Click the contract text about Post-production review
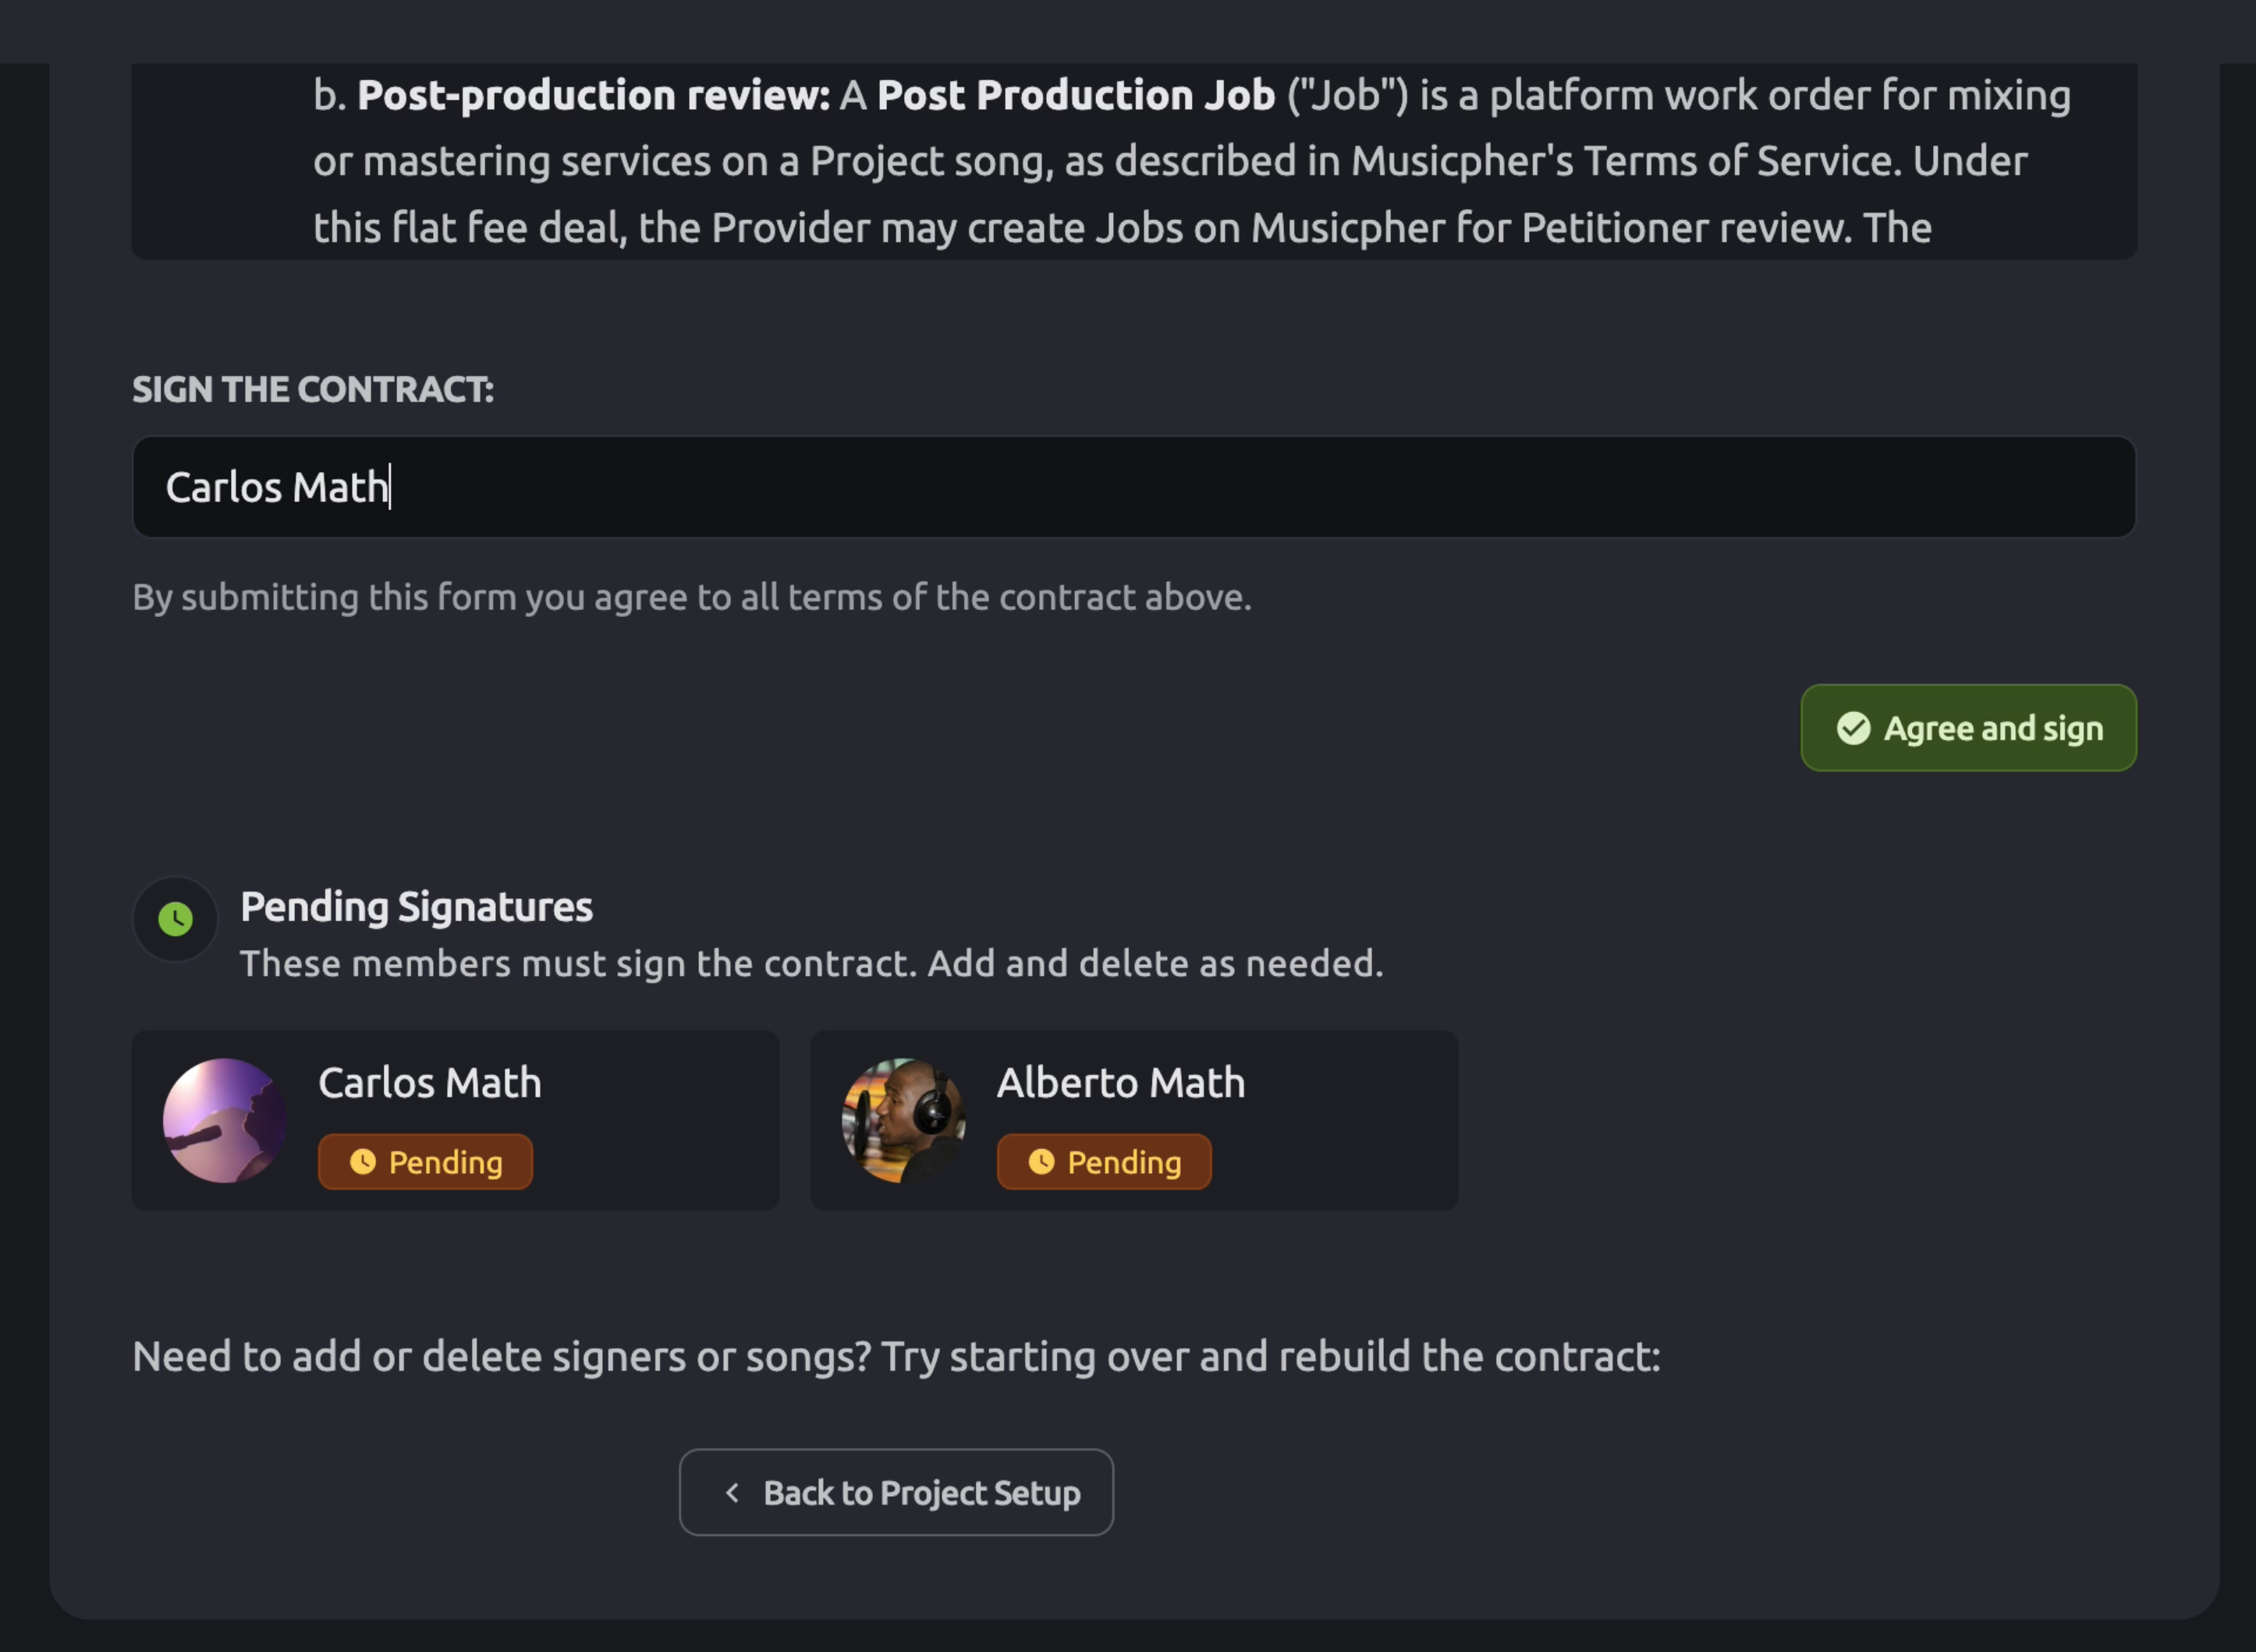 (x=1190, y=161)
